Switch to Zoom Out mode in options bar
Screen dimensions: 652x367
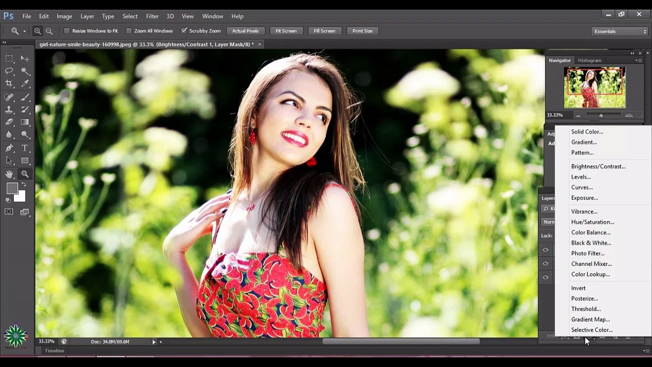(x=49, y=31)
